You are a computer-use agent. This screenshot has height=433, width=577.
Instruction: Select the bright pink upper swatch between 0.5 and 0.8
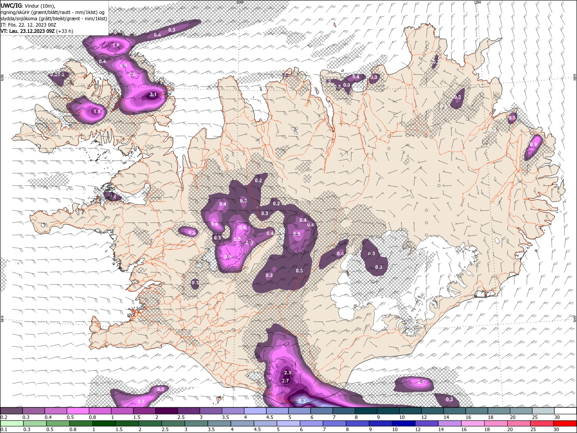[78, 411]
